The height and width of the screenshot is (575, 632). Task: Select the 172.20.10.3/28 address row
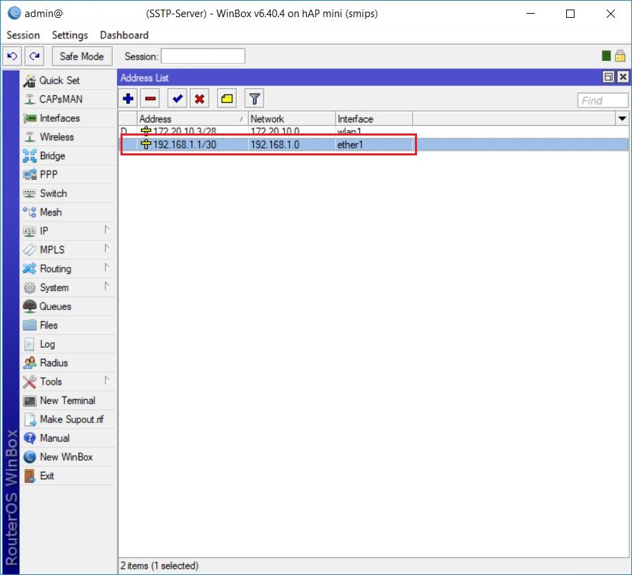[374, 131]
